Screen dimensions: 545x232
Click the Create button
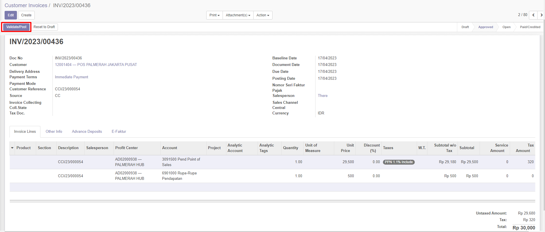point(26,15)
